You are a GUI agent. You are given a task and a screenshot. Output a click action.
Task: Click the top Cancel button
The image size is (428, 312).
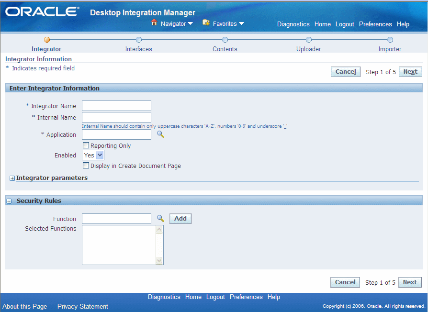pos(346,72)
